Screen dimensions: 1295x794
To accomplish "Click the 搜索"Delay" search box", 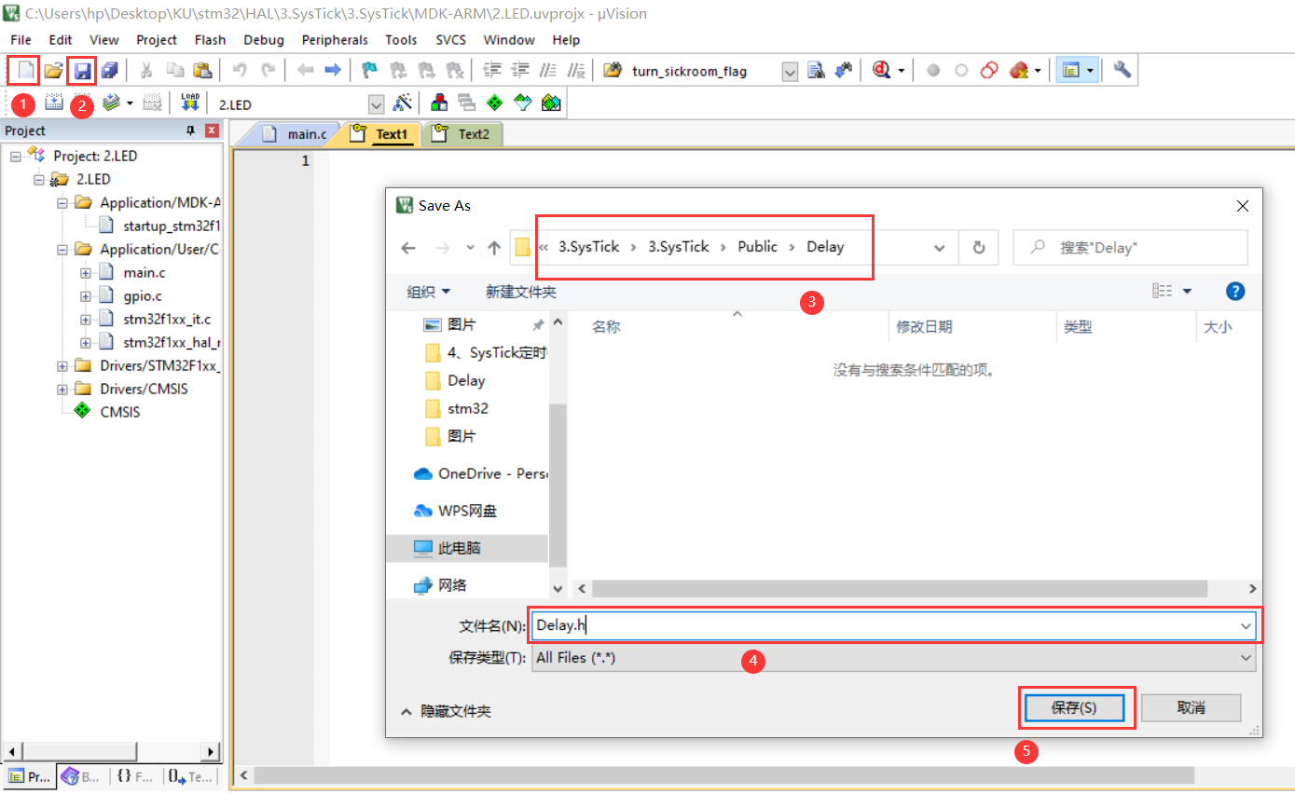I will coord(1130,248).
